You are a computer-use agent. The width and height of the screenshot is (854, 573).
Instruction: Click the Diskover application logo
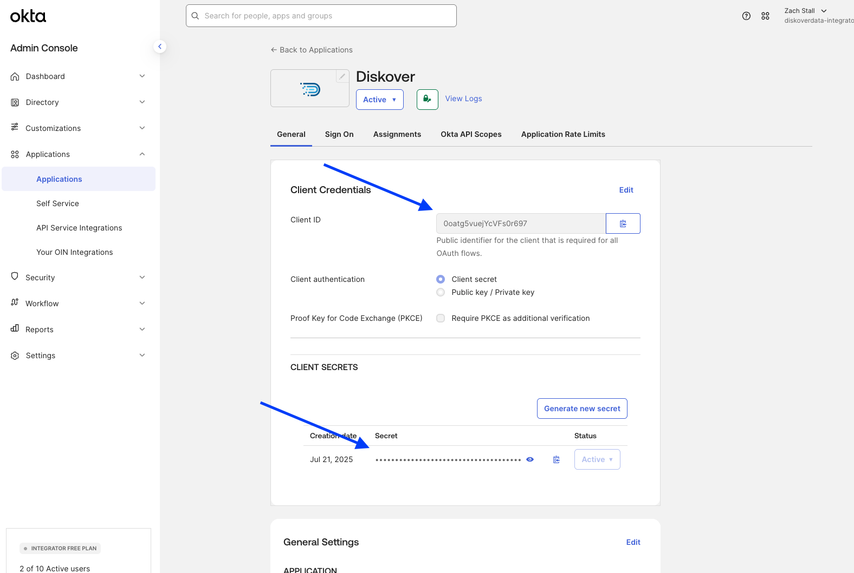[310, 89]
